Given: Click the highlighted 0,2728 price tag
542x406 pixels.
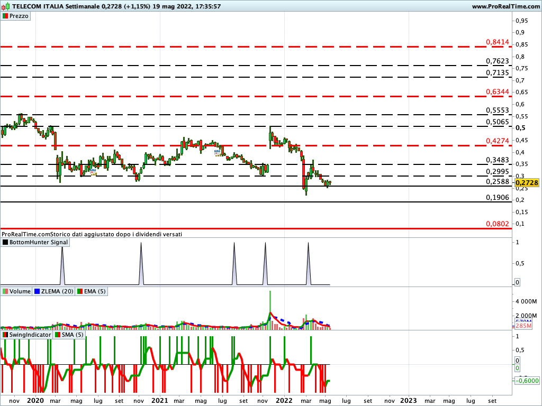Looking at the screenshot, I should pyautogui.click(x=527, y=182).
